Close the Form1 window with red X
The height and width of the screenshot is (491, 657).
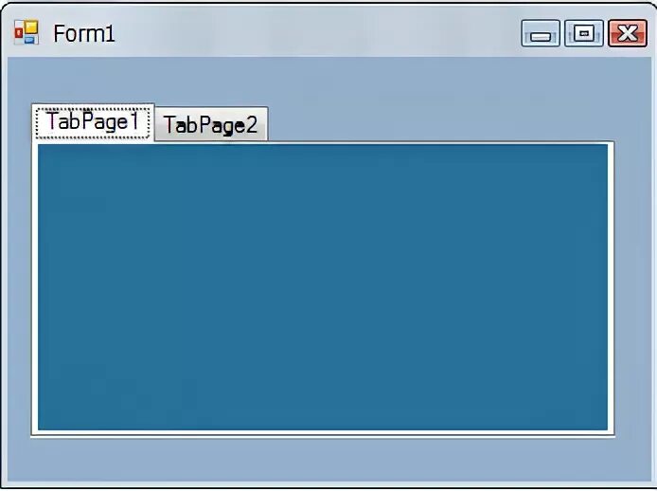pyautogui.click(x=628, y=33)
